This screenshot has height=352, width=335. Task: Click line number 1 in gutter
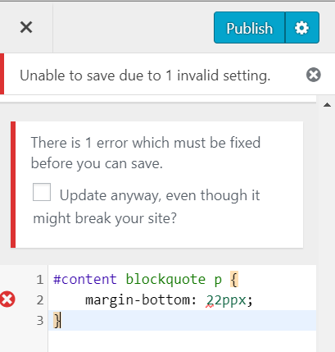[x=40, y=280]
